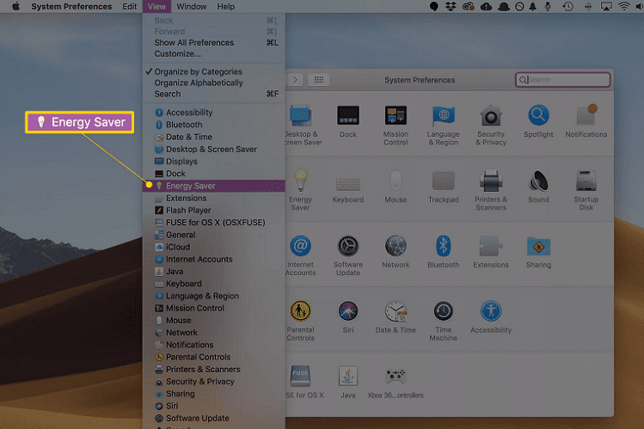Open Language & Region pane icon
644x429 pixels.
(x=443, y=115)
